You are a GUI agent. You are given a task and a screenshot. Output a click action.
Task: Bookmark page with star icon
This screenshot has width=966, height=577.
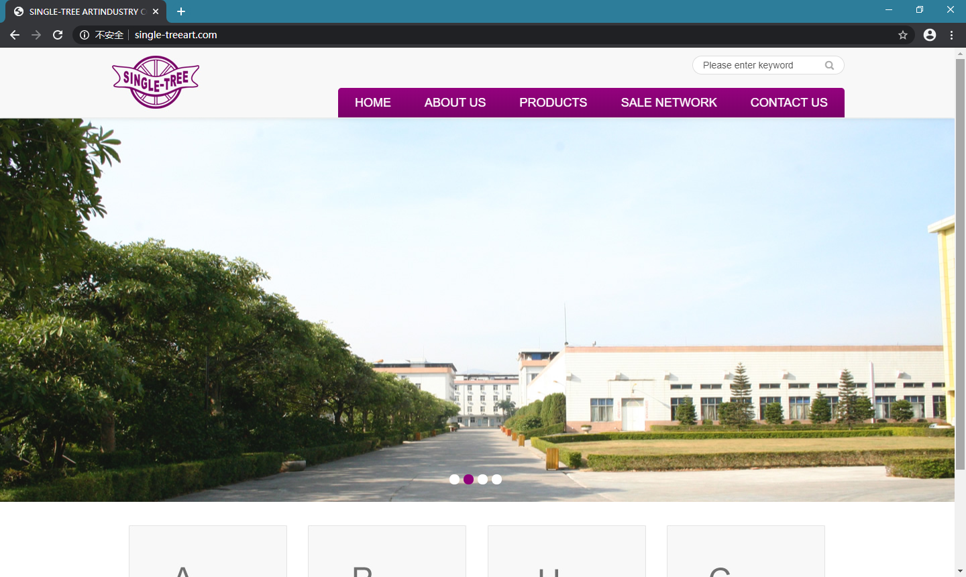[903, 35]
